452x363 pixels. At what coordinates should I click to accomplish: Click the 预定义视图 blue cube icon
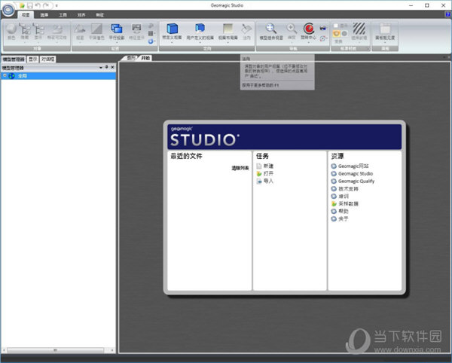click(x=172, y=29)
